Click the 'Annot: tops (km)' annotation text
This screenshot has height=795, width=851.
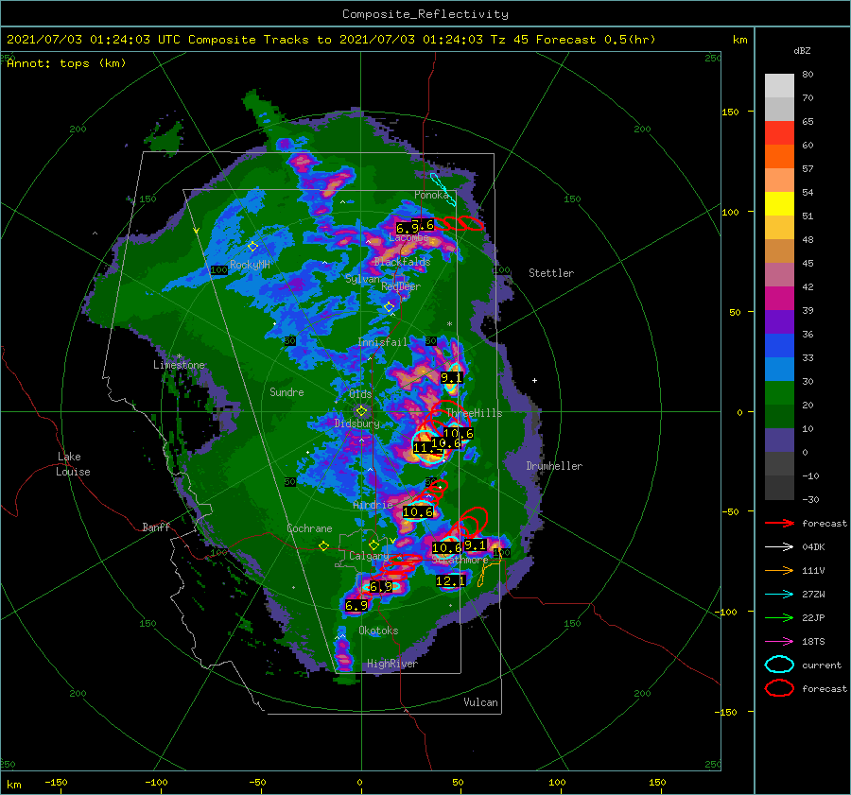(x=66, y=63)
